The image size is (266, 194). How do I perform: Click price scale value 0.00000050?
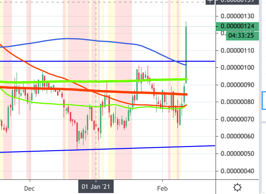(237, 154)
